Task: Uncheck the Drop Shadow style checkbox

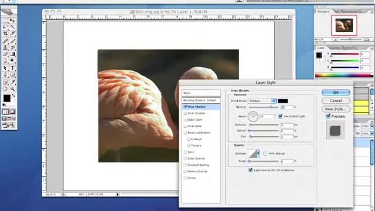Action: (185, 107)
